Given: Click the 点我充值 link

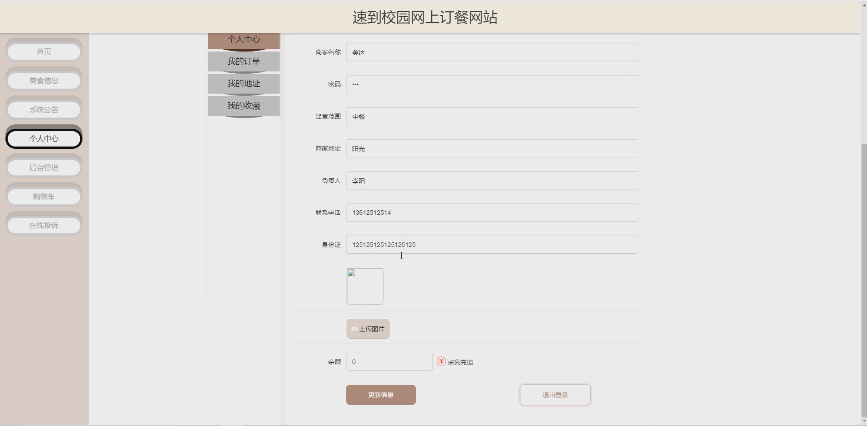Looking at the screenshot, I should [x=460, y=362].
